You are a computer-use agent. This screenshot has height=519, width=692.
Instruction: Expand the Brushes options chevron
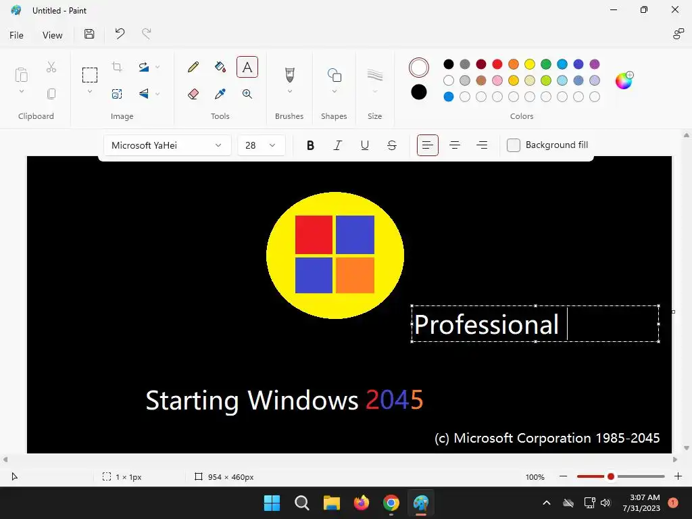tap(289, 91)
